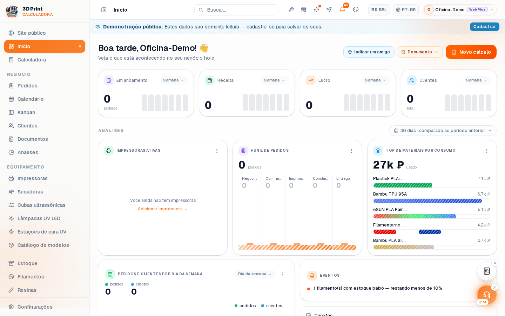Screen dimensions: 505x316
Task: Navigate to Impressoras in sidebar
Action: coord(45,178)
